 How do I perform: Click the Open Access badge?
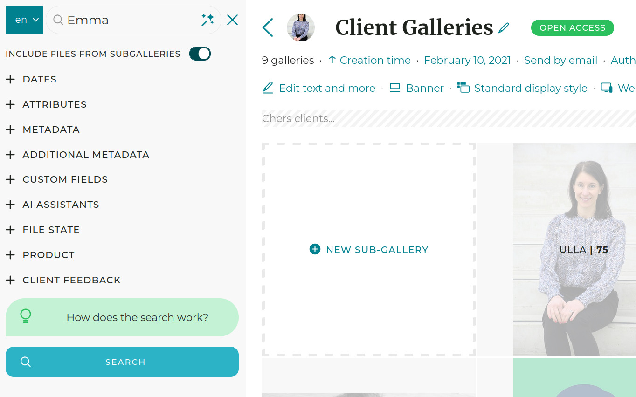click(x=573, y=28)
